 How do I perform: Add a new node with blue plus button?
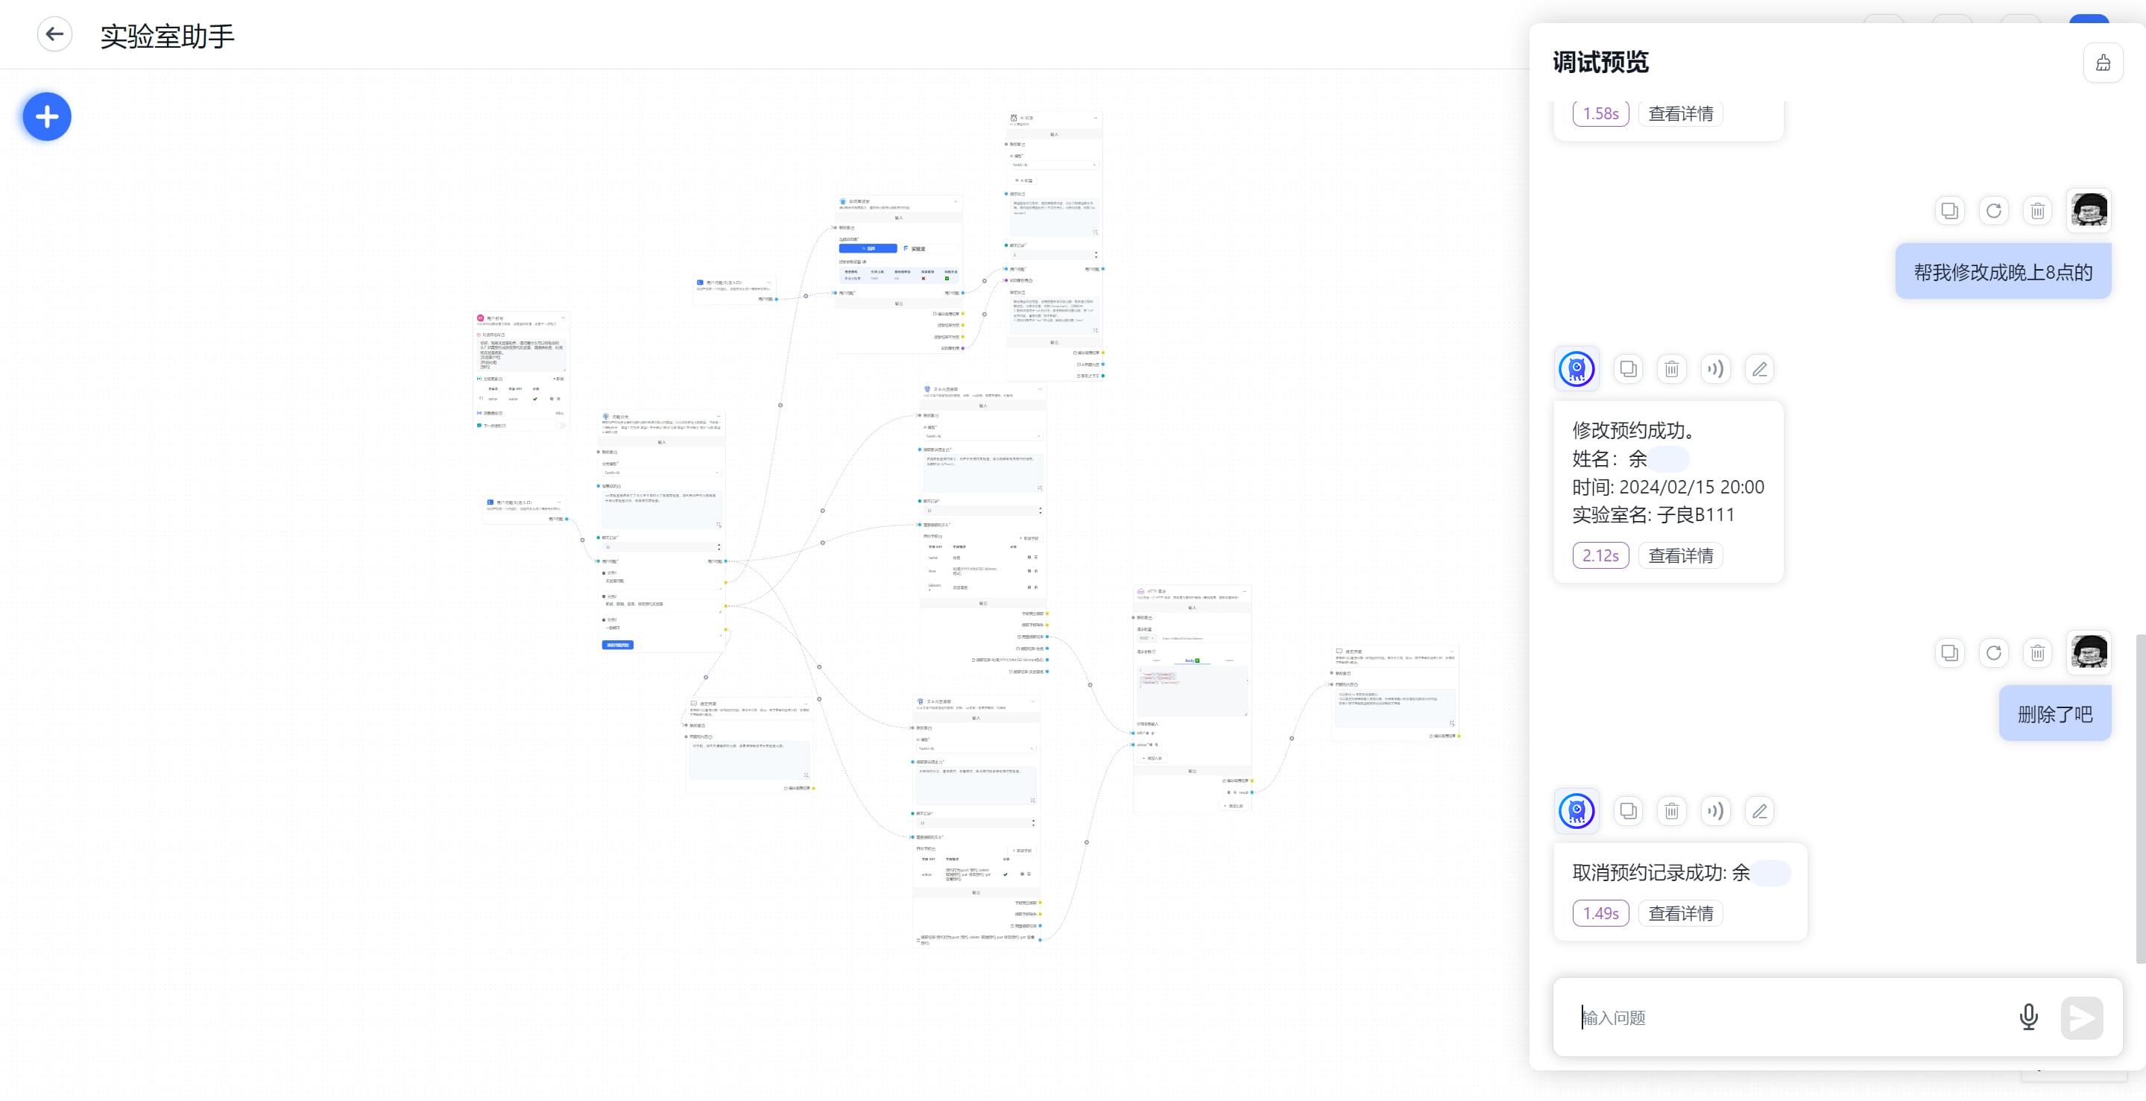click(47, 116)
